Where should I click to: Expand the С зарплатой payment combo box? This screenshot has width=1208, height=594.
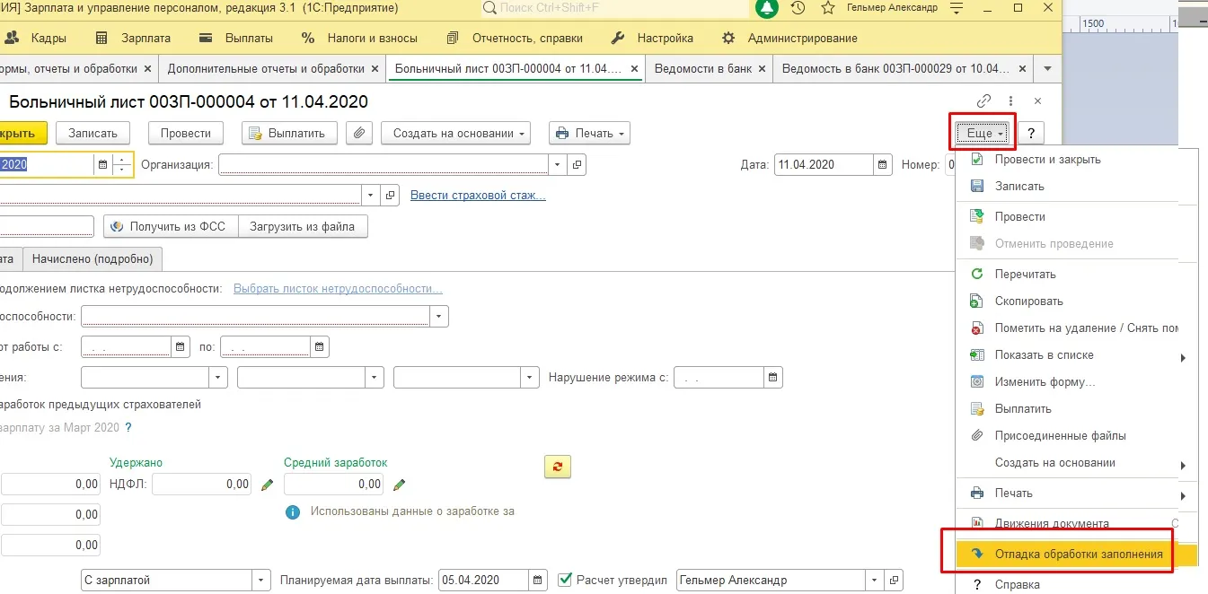pos(260,580)
